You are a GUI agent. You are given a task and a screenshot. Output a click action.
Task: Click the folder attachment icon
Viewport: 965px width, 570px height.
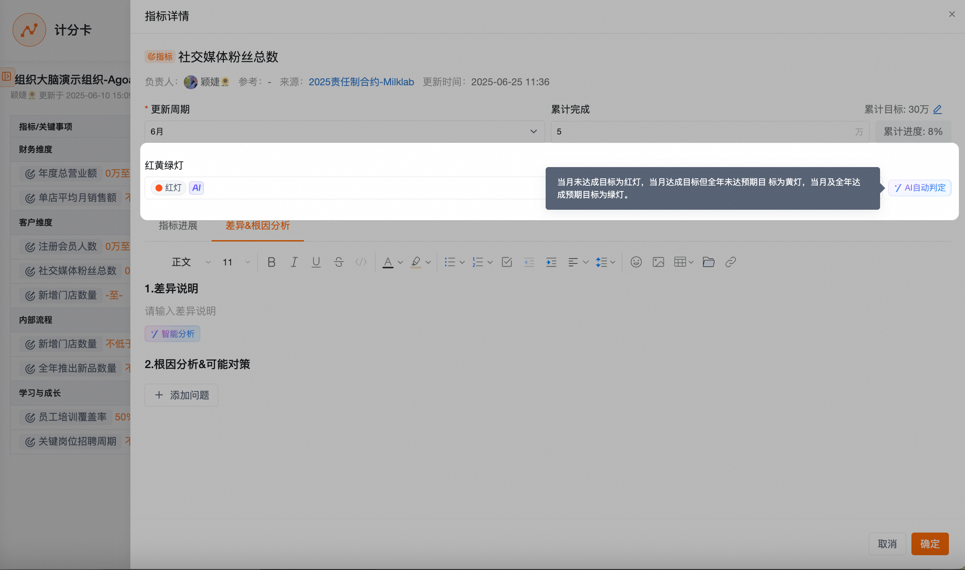709,262
